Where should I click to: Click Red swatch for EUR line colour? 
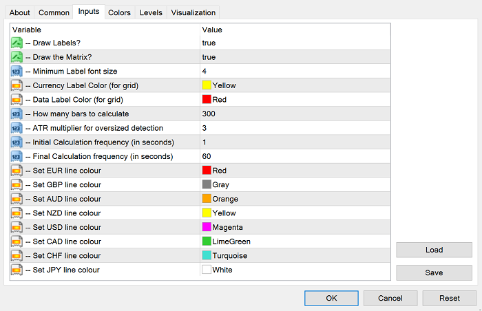(x=207, y=170)
